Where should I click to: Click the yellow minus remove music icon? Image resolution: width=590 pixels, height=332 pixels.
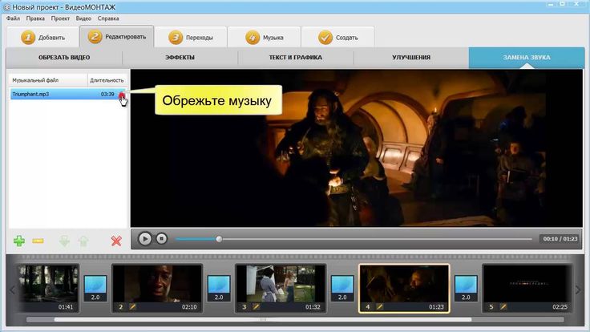38,241
